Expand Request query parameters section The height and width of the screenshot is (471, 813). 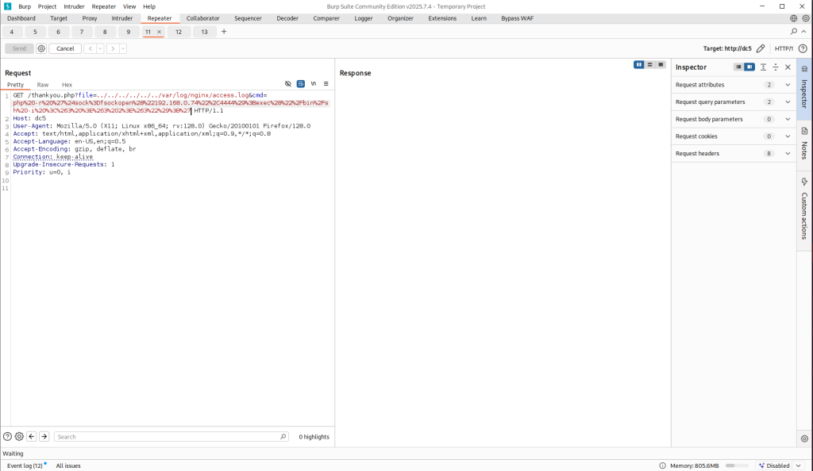[x=788, y=102]
